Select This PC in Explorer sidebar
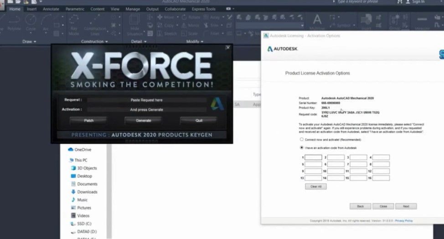The height and width of the screenshot is (239, 444). tap(78, 160)
